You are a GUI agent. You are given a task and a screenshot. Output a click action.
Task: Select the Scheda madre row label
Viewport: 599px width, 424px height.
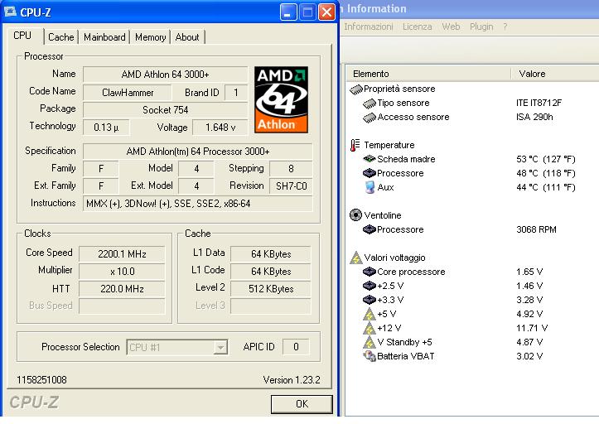click(x=406, y=159)
